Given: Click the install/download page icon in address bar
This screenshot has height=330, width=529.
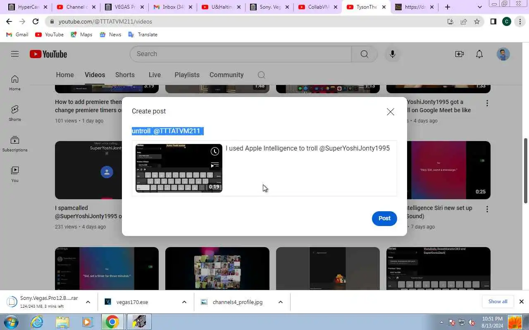Looking at the screenshot, I should coord(450,21).
